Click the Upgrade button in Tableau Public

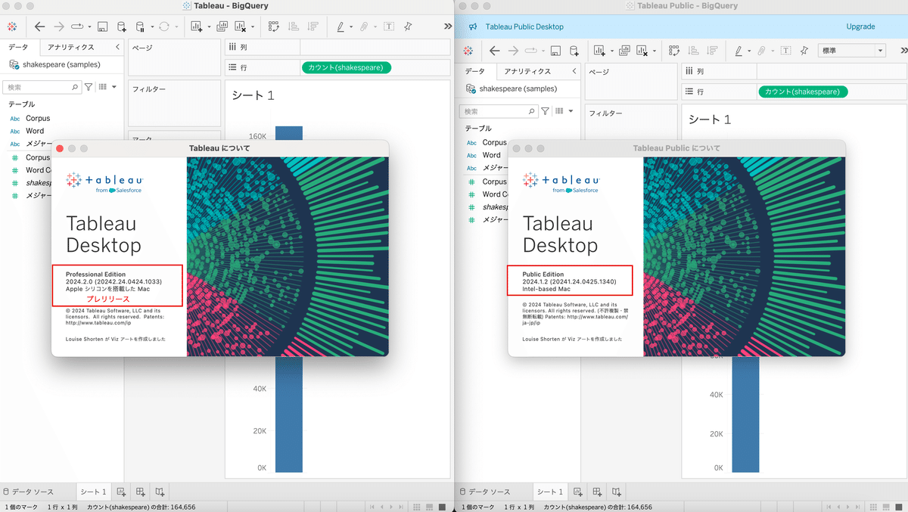click(860, 26)
